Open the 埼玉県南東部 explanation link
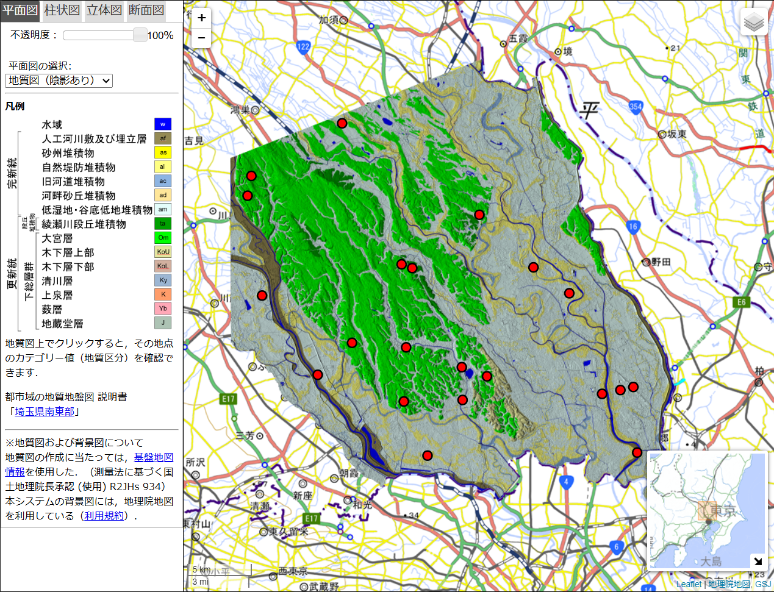Image resolution: width=774 pixels, height=592 pixels. 45,412
